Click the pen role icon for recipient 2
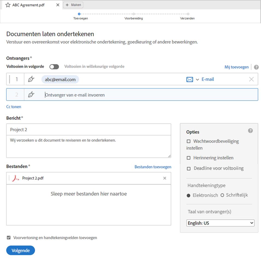 pyautogui.click(x=31, y=95)
